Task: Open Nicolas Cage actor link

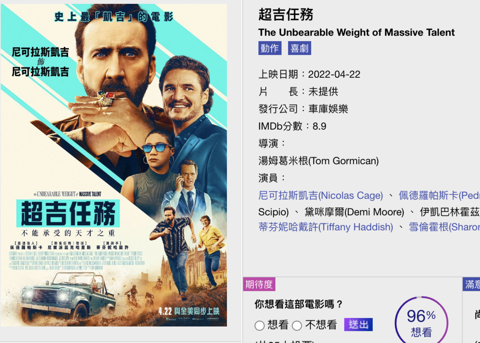Action: pos(321,195)
